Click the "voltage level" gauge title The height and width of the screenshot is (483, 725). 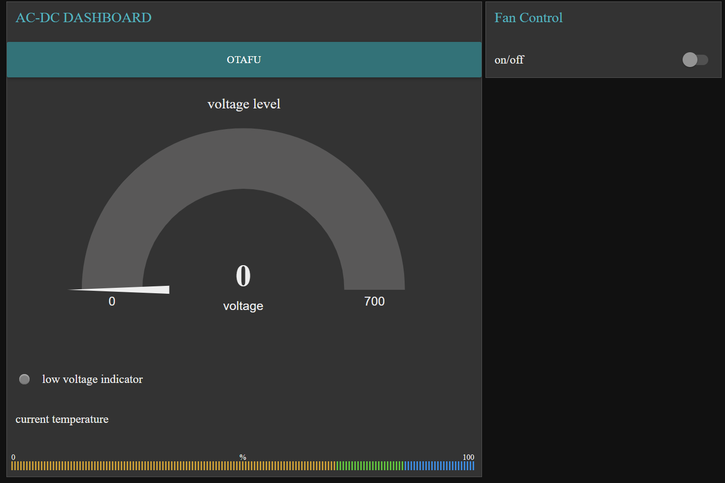coord(243,104)
